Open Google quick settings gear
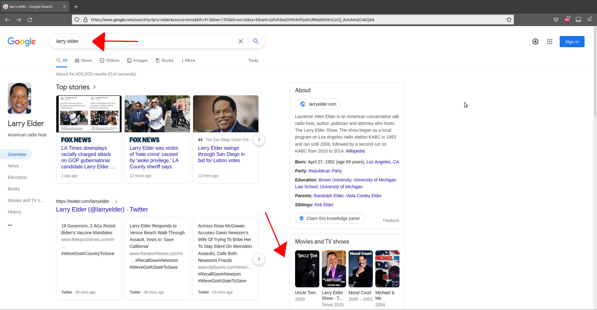 coord(535,42)
